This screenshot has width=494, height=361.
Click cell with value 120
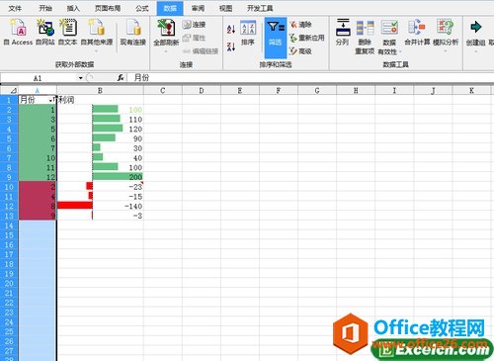(x=100, y=129)
